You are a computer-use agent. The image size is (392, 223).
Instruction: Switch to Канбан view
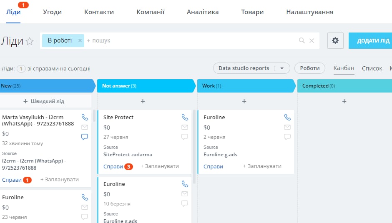[344, 68]
